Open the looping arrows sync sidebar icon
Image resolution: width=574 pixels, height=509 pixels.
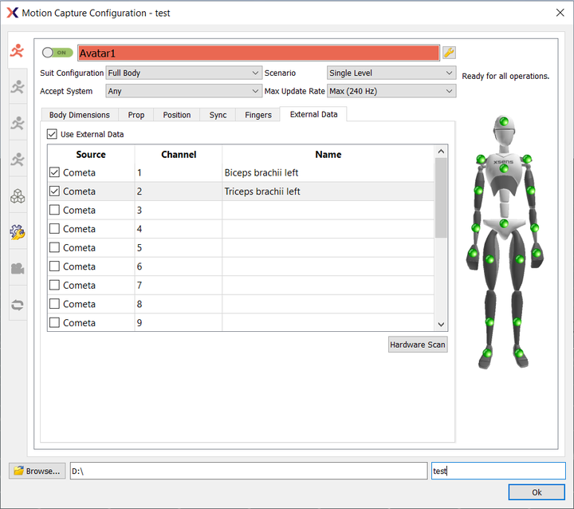click(18, 305)
